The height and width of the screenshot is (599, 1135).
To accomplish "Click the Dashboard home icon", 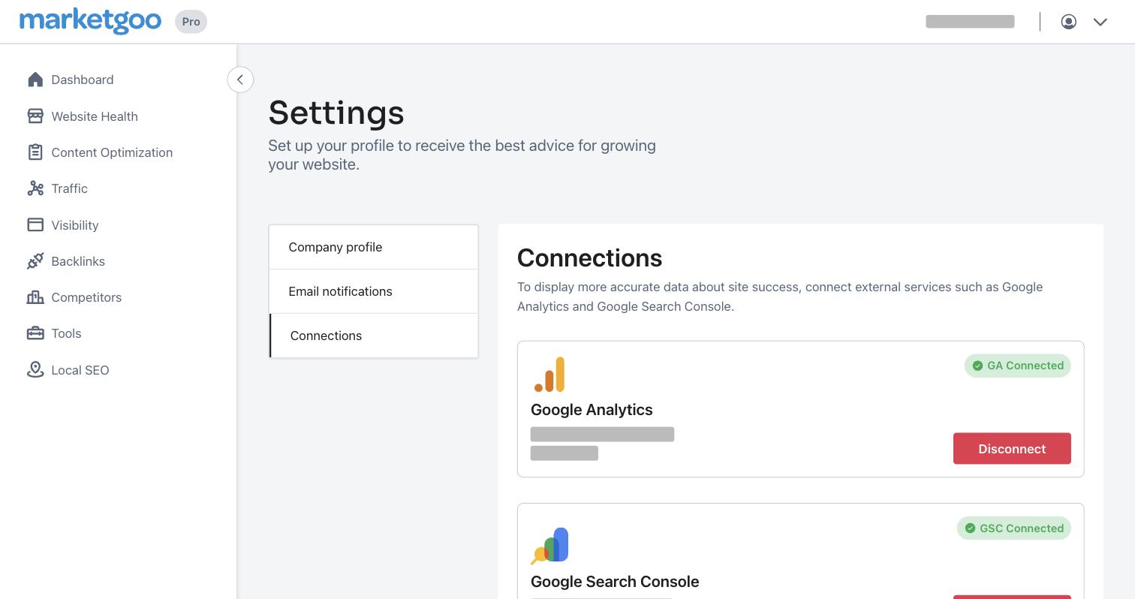I will coord(35,80).
